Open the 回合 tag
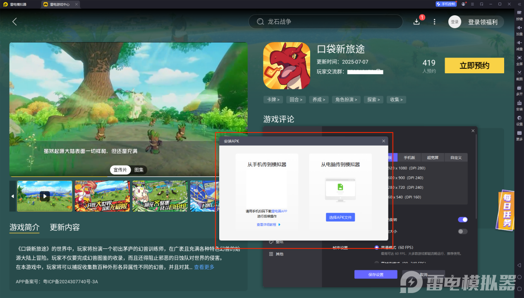This screenshot has width=524, height=298. [x=296, y=99]
